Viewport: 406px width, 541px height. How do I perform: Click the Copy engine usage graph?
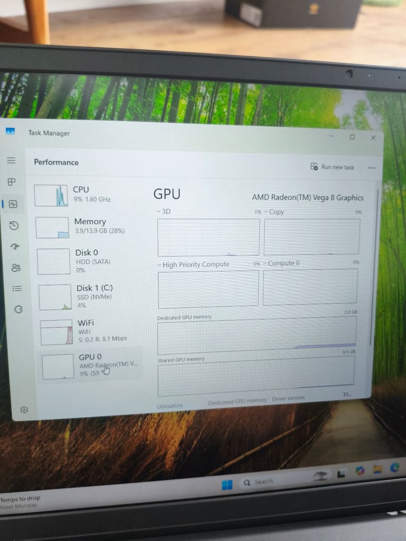(x=311, y=237)
